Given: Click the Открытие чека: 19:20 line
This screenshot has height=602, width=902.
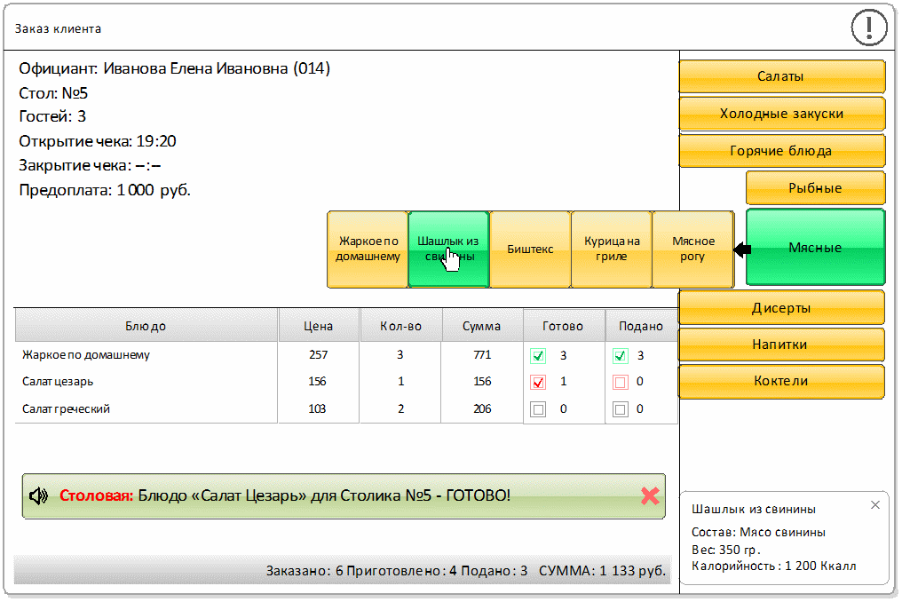Looking at the screenshot, I should click(x=98, y=141).
